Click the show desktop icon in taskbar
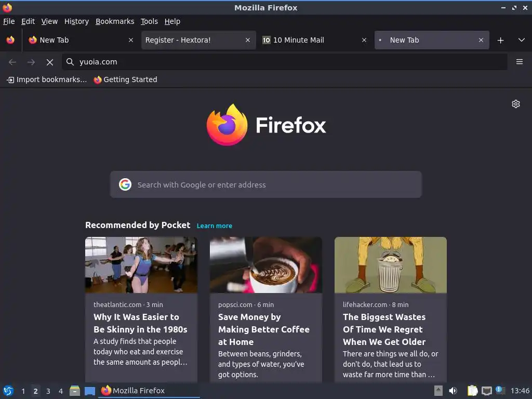The height and width of the screenshot is (399, 532). tap(89, 391)
